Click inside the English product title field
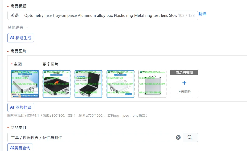The width and height of the screenshot is (247, 151). tap(100, 16)
